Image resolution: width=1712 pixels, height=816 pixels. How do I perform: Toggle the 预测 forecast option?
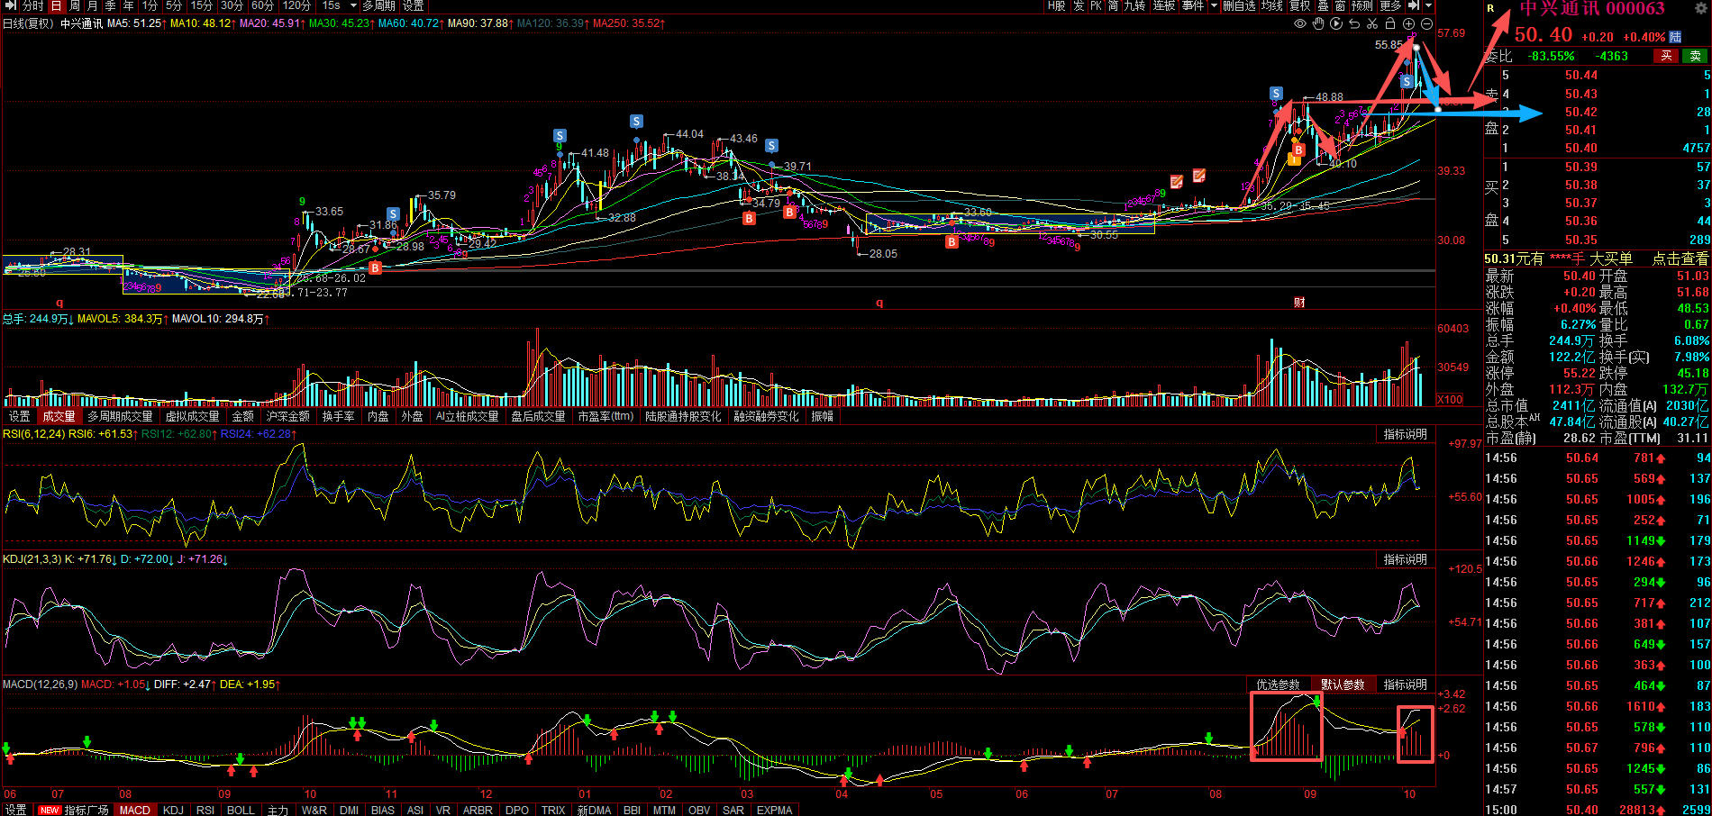[1362, 5]
